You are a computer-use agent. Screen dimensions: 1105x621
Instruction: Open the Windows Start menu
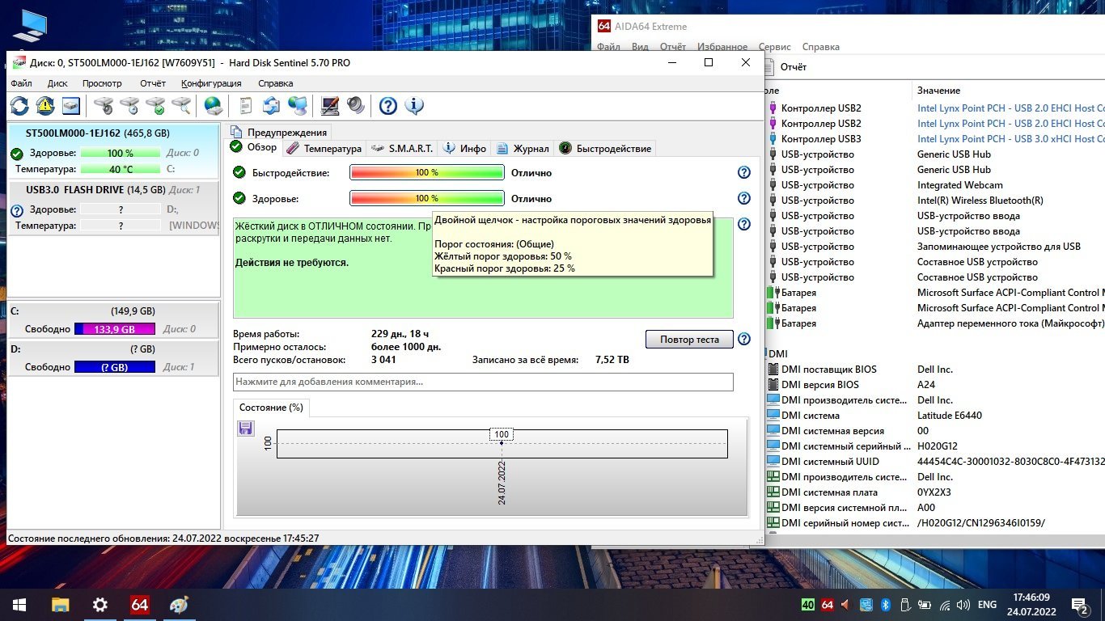pyautogui.click(x=19, y=604)
